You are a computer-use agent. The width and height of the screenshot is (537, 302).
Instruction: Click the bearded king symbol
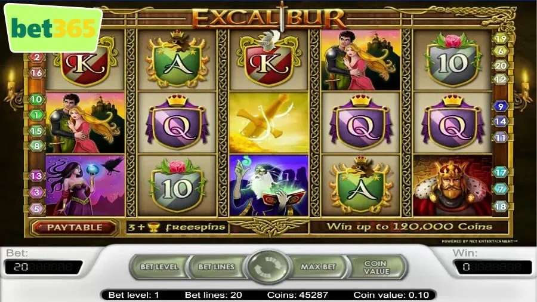[453, 186]
